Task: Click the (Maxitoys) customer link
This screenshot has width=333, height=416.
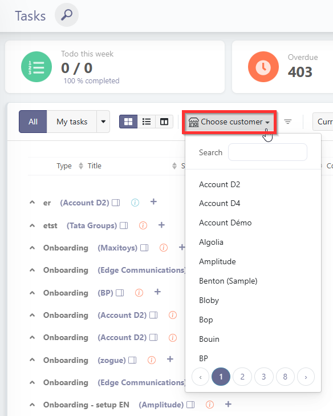Action: pos(117,248)
